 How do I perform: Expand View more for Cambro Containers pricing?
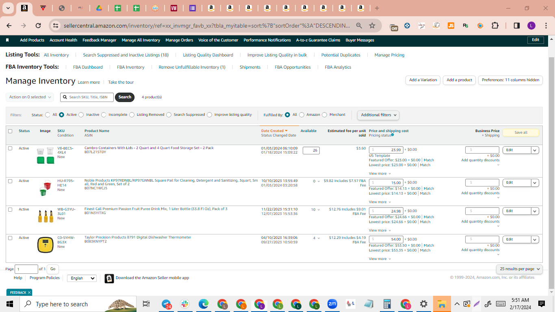pyautogui.click(x=379, y=173)
